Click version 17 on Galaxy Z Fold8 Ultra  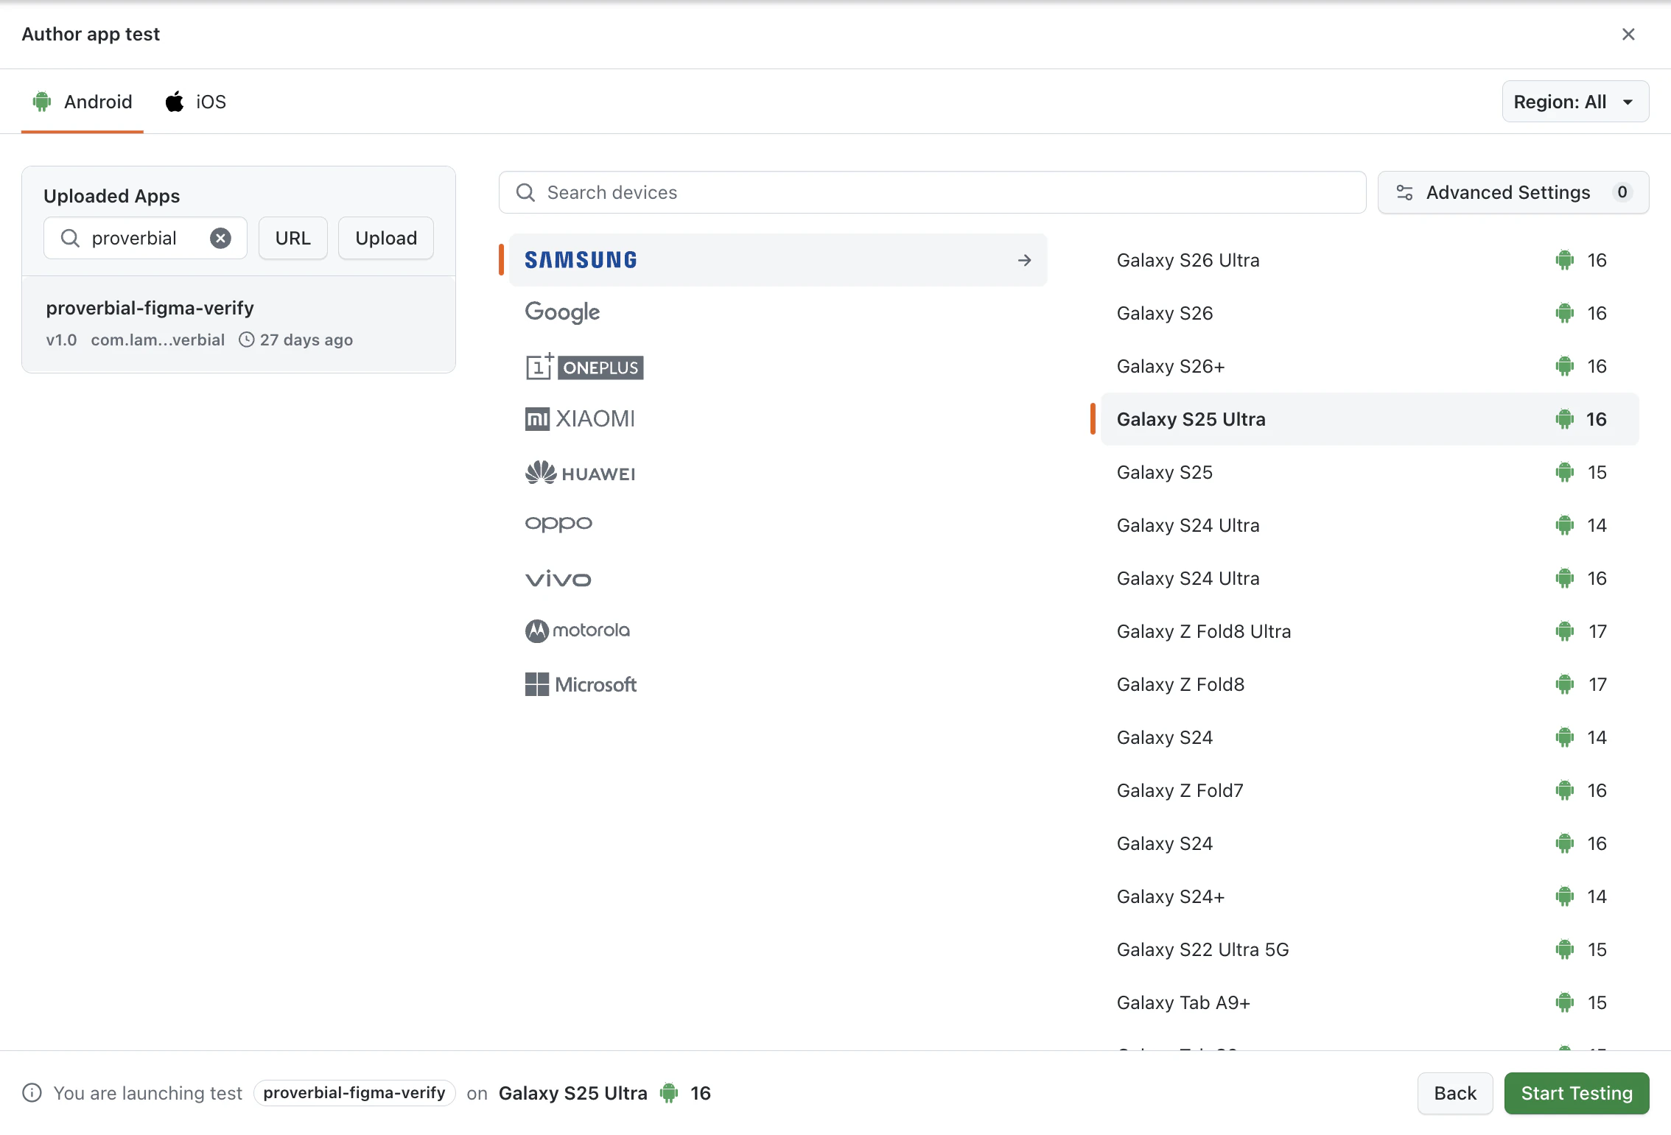1597,631
